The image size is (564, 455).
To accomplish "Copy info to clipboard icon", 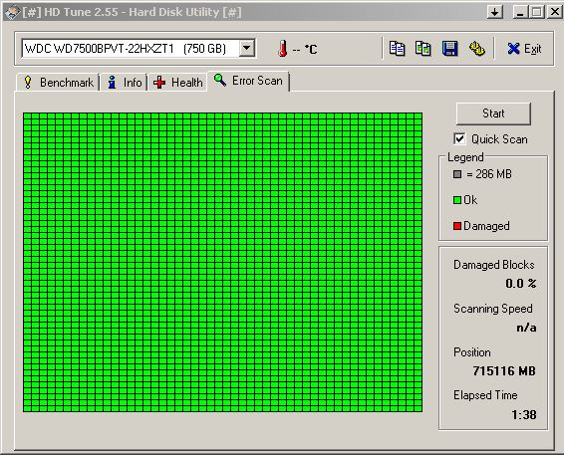I will (x=398, y=49).
